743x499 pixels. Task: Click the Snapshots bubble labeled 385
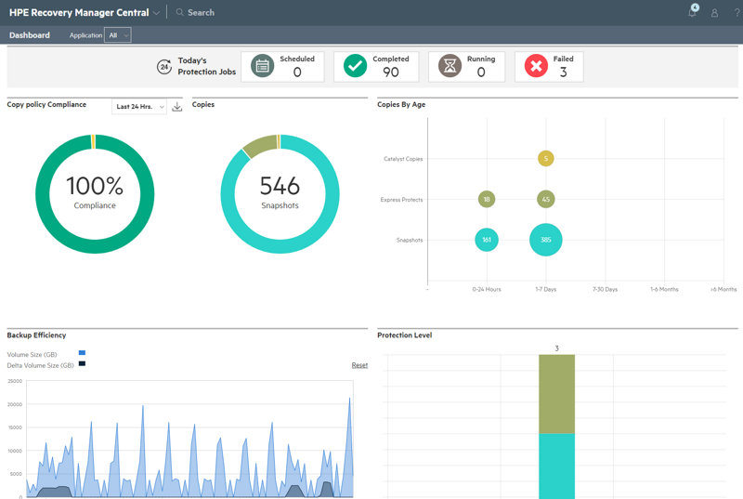pyautogui.click(x=546, y=240)
